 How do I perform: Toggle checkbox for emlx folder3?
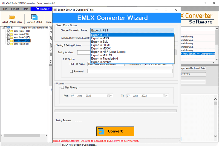8,37
